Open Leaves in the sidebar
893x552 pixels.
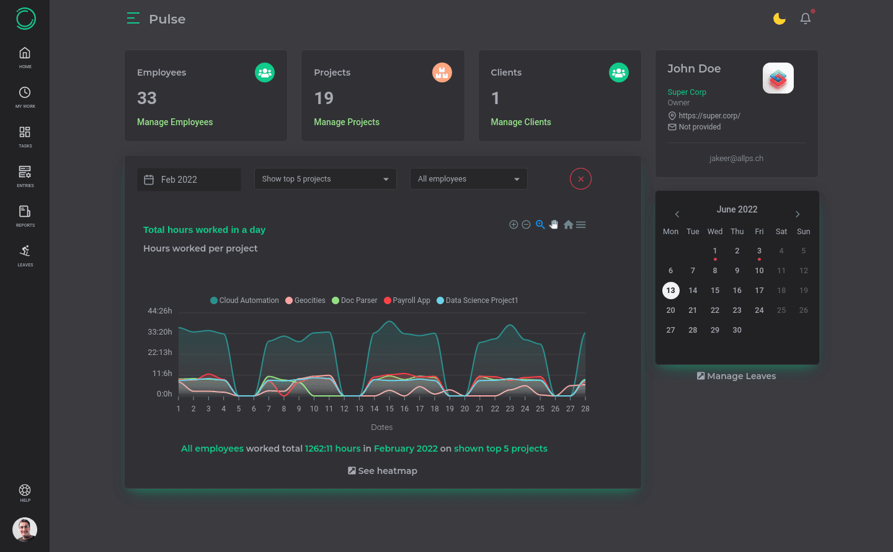click(25, 255)
